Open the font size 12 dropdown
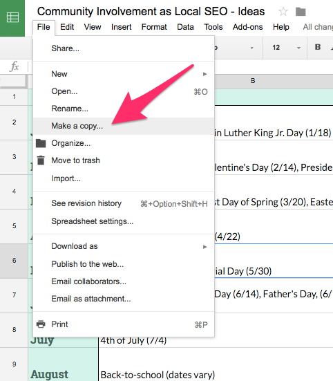The width and height of the screenshot is (333, 381). 285,48
